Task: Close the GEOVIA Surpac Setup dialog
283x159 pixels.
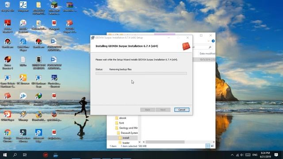Action: (x=187, y=38)
